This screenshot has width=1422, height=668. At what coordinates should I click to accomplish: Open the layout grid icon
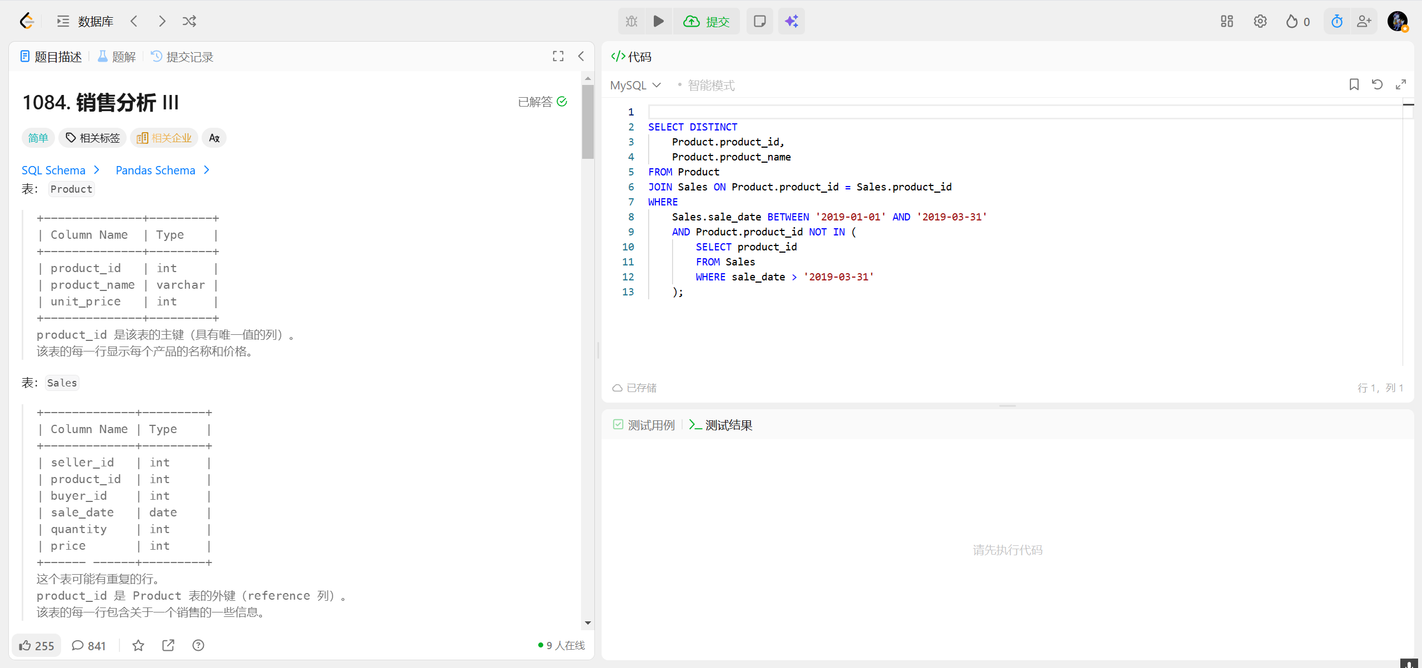1226,21
